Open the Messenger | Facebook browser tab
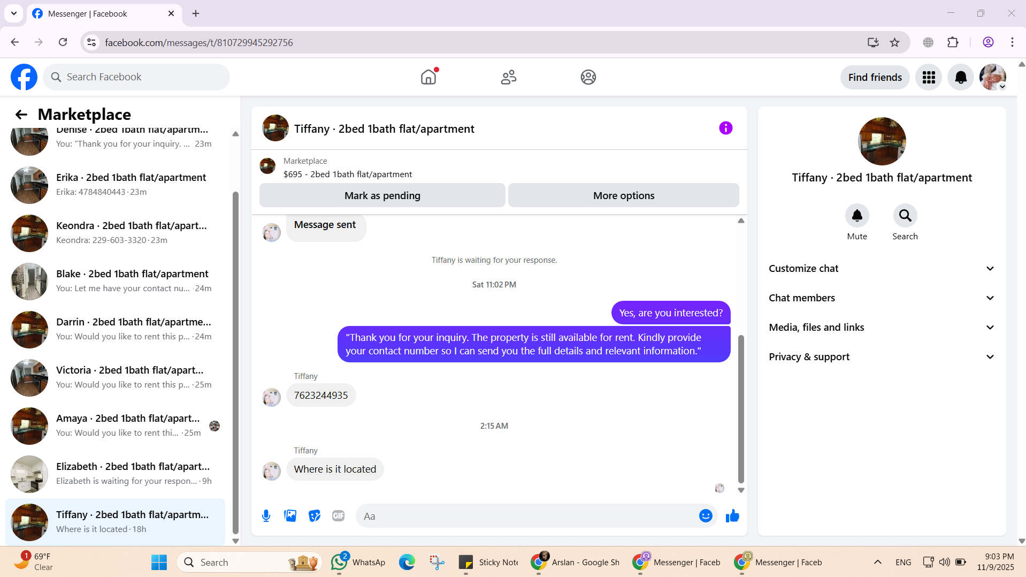This screenshot has width=1026, height=577. [104, 14]
